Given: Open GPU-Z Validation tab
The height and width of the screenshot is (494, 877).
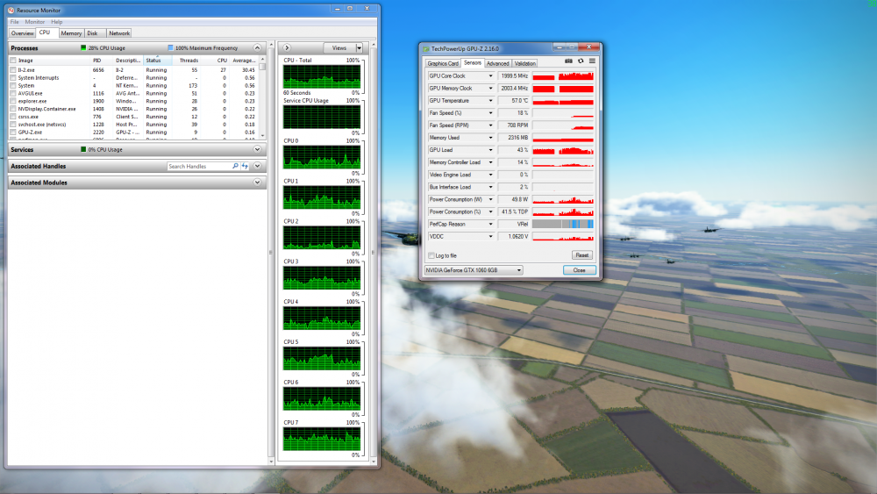Looking at the screenshot, I should pyautogui.click(x=524, y=63).
